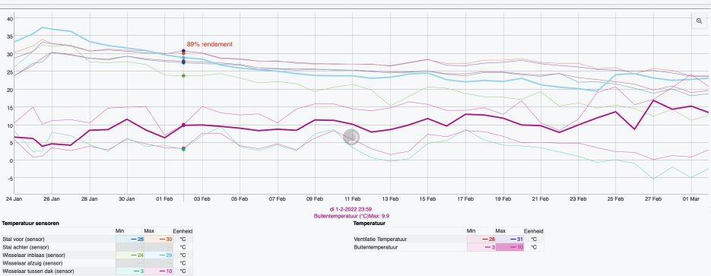711x276 pixels.
Task: Select the 'Wisselaar afzuig (sensor)' row label
Action: 32,263
